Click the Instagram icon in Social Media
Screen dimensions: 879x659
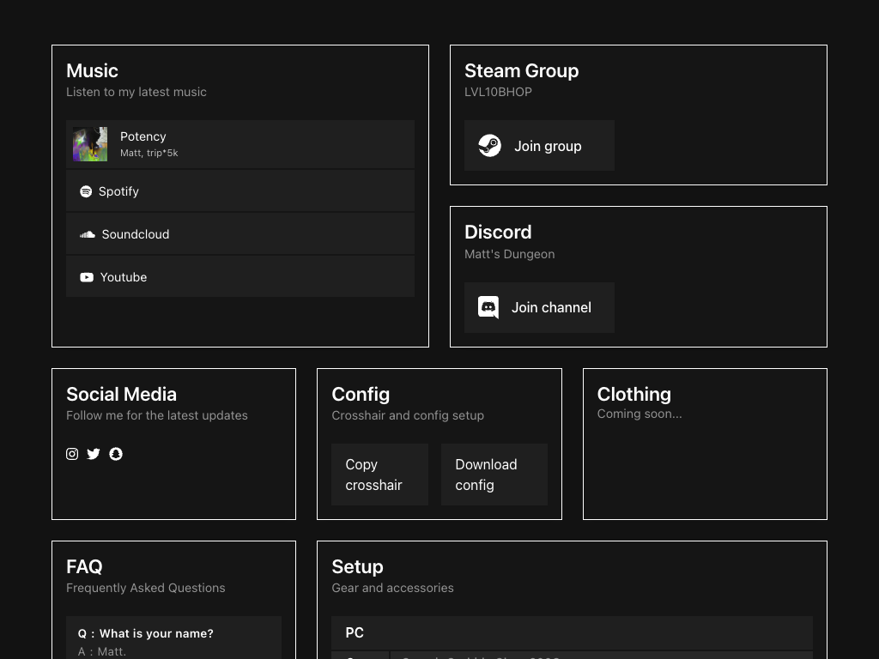click(x=72, y=454)
